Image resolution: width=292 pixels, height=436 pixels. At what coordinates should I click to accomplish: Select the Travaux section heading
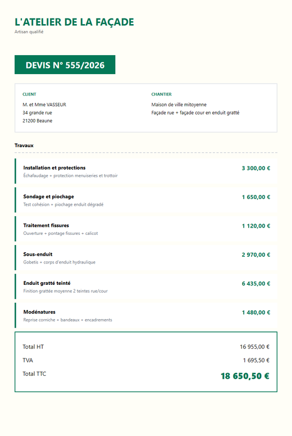point(24,146)
